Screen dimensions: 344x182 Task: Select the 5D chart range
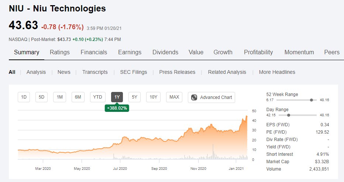click(x=41, y=97)
